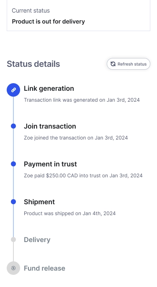This screenshot has height=287, width=157.
Task: Click the Refresh status button
Action: coord(129,64)
